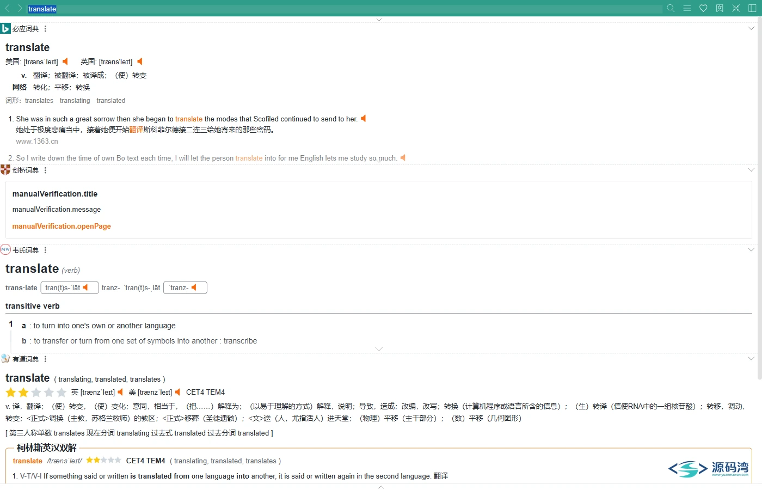Play Youdao American pronunciation speaker
Image resolution: width=762 pixels, height=490 pixels.
[177, 392]
